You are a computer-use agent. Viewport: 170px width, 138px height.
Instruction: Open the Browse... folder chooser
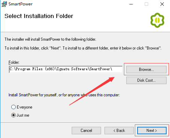pos(146,70)
